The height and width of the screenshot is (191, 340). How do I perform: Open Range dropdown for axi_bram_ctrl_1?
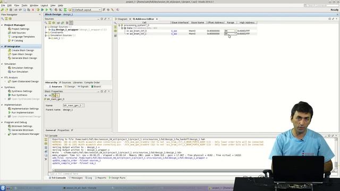(x=230, y=34)
